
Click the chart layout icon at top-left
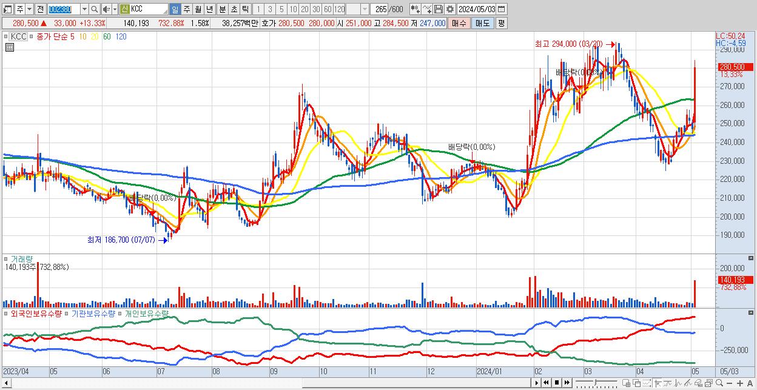coord(7,9)
